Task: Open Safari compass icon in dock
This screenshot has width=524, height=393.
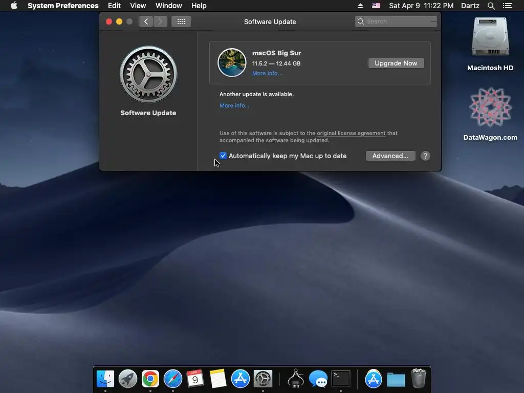Action: click(x=173, y=379)
